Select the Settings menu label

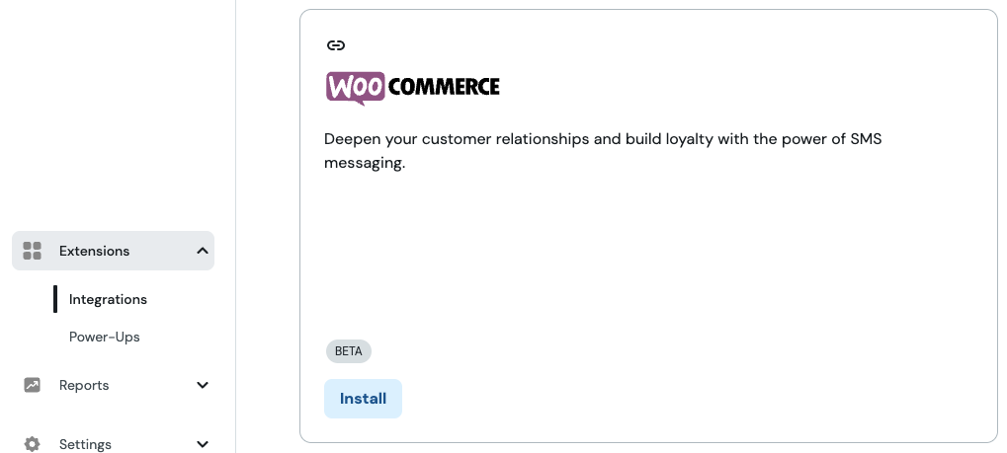tap(85, 444)
